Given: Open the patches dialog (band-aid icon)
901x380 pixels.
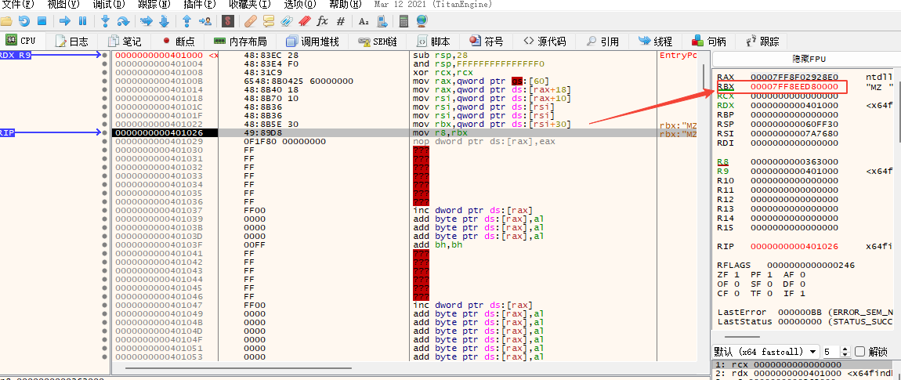Looking at the screenshot, I should 251,21.
